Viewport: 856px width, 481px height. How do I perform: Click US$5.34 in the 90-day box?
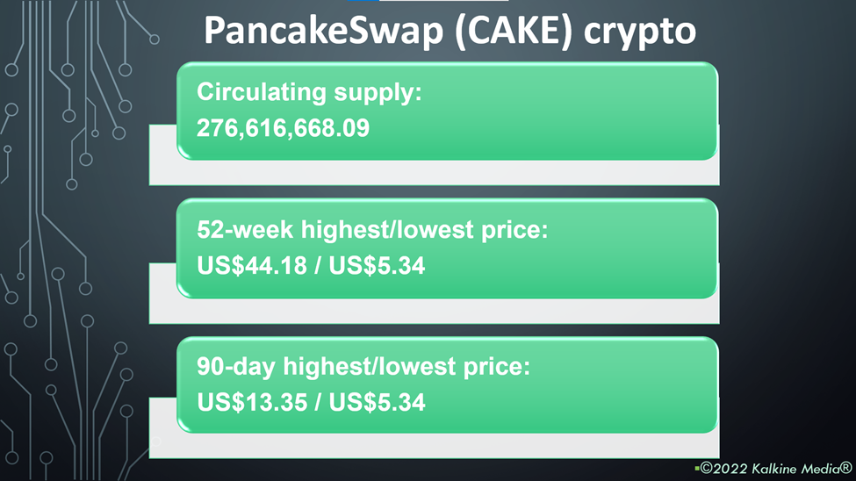377,402
